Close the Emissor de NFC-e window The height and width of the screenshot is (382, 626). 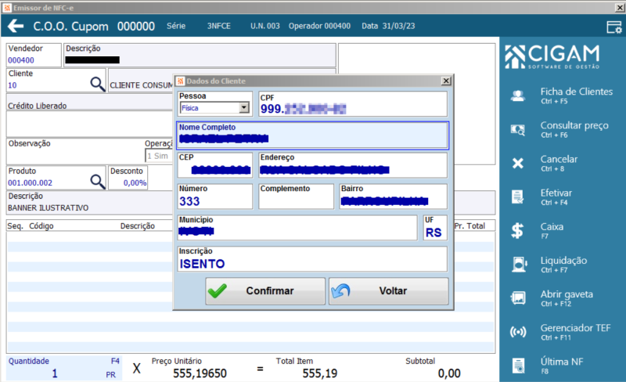pyautogui.click(x=619, y=8)
